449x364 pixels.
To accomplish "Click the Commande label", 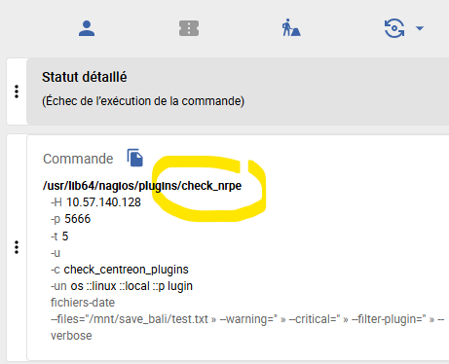I will pyautogui.click(x=78, y=159).
